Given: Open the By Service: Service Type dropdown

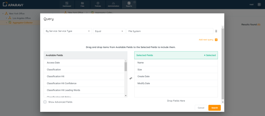Looking at the screenshot, I should (68, 31).
